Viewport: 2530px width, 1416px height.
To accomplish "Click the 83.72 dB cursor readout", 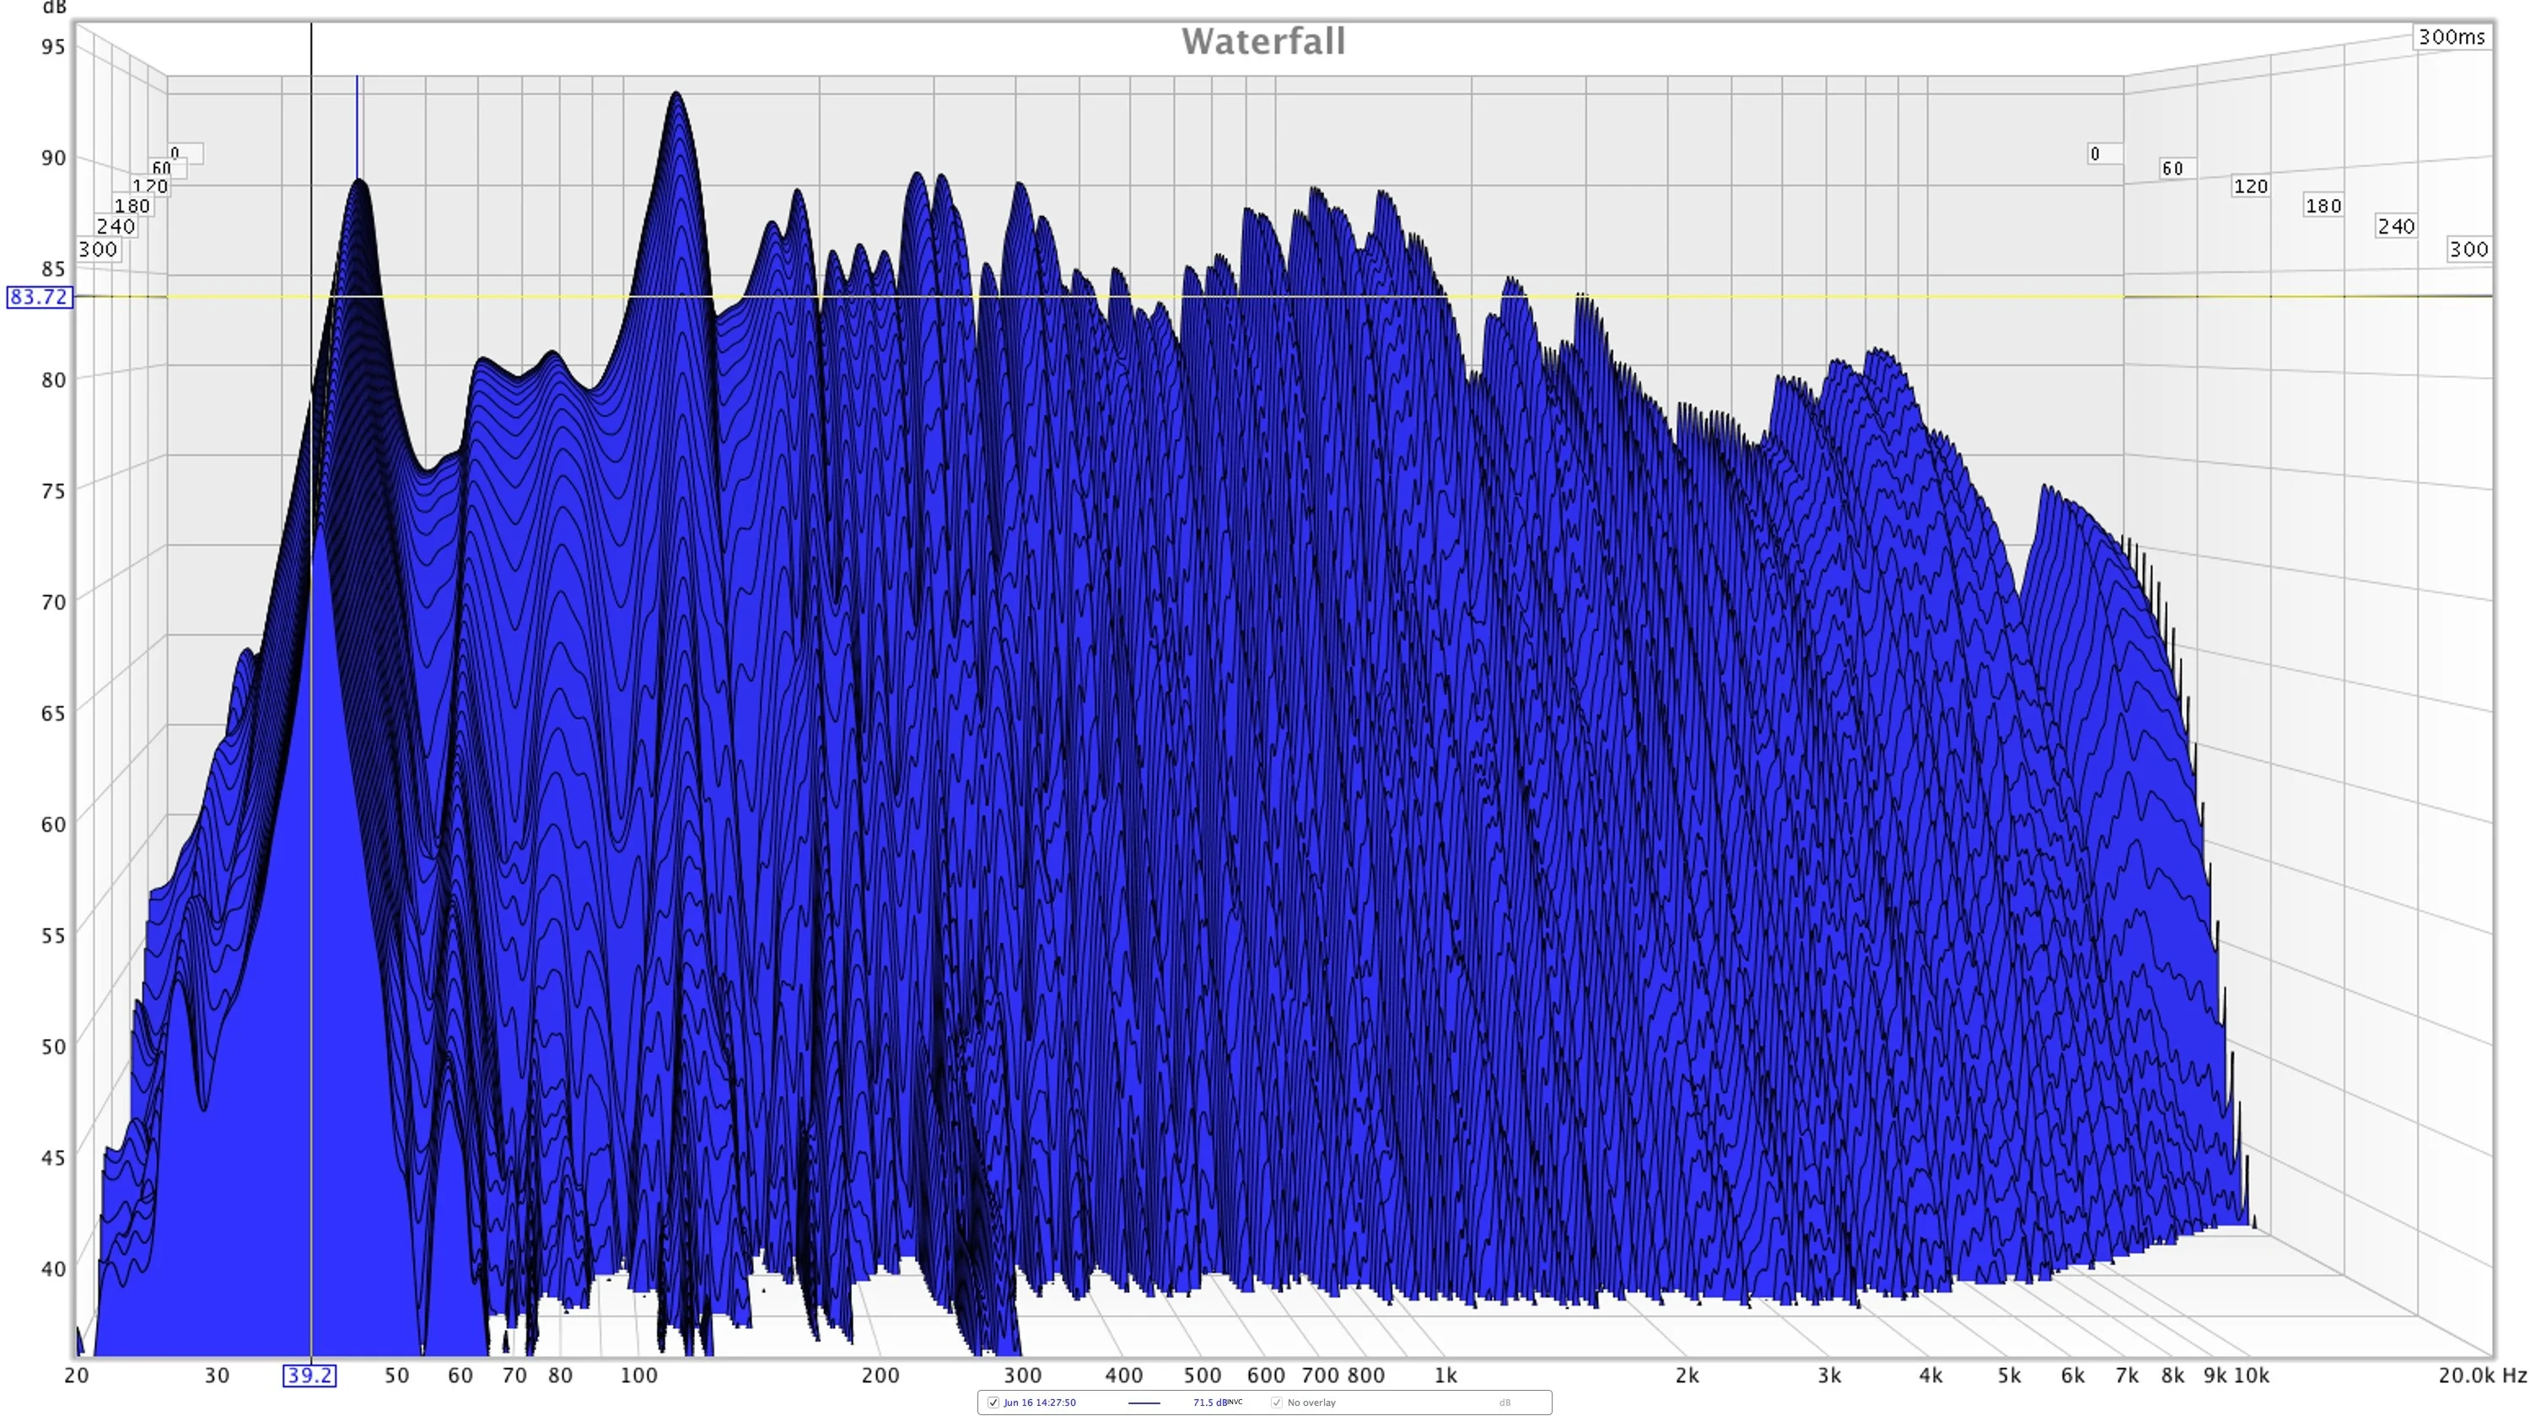I will (40, 297).
